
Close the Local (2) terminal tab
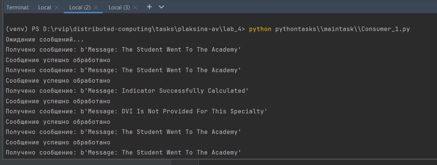point(96,7)
